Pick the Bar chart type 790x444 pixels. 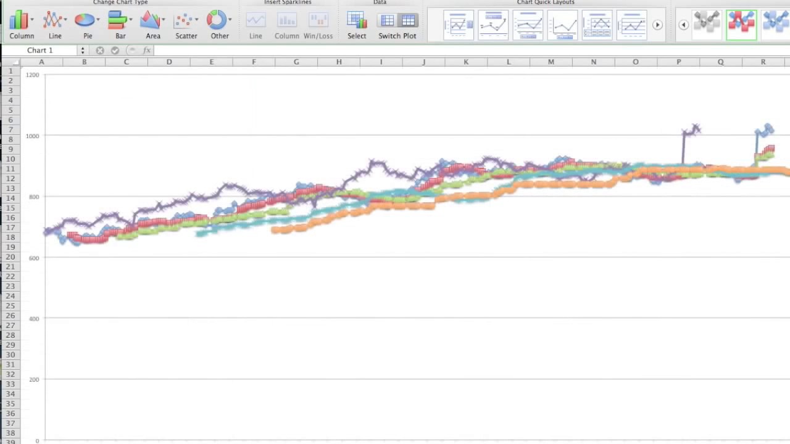click(x=117, y=20)
